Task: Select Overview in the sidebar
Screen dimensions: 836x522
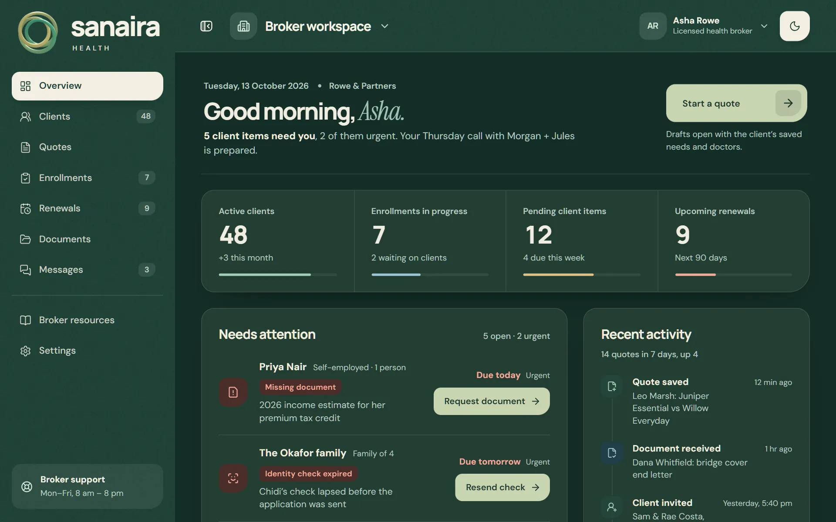Action: click(x=88, y=86)
